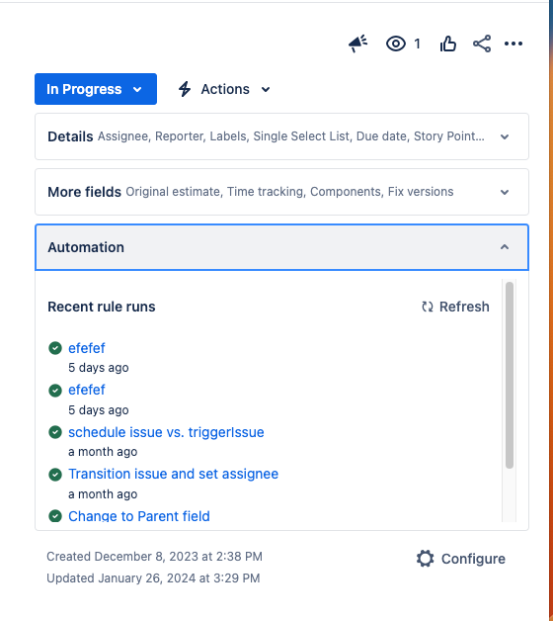Image resolution: width=553 pixels, height=621 pixels.
Task: Click the watcher count number 1
Action: point(417,44)
